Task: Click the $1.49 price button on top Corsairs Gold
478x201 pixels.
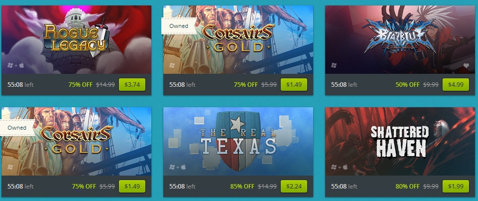Action: tap(294, 85)
